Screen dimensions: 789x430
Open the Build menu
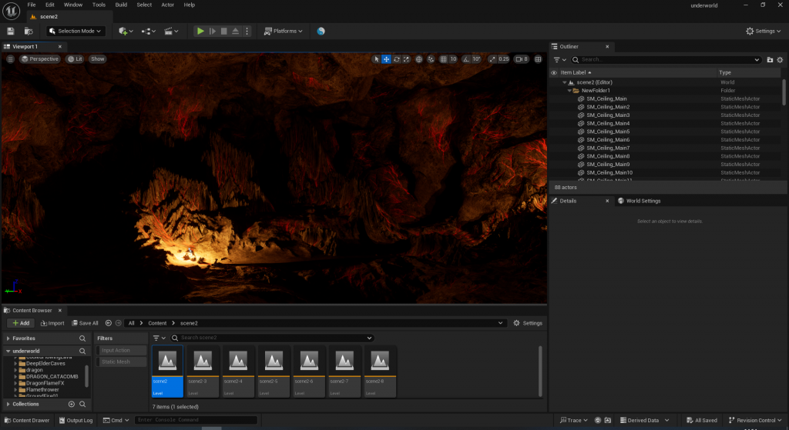pyautogui.click(x=121, y=5)
